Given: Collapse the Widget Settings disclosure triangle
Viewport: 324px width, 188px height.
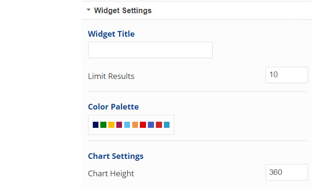Looking at the screenshot, I should pyautogui.click(x=88, y=10).
